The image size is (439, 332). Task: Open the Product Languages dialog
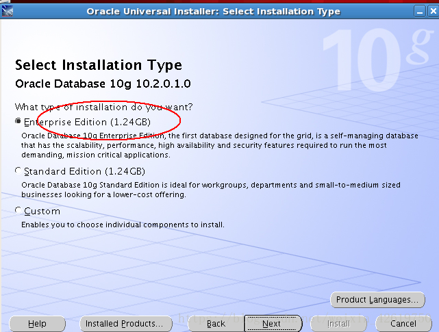377,300
